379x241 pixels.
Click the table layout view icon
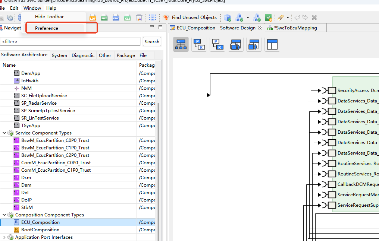272,44
